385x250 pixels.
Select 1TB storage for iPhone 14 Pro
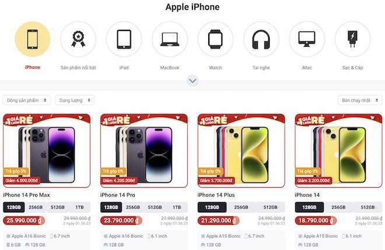tap(177, 207)
